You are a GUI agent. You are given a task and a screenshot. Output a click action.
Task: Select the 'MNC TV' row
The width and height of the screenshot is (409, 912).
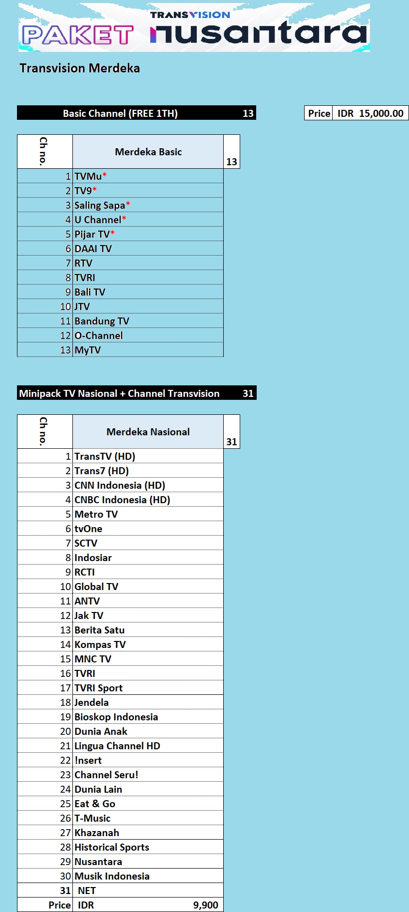coord(120,658)
